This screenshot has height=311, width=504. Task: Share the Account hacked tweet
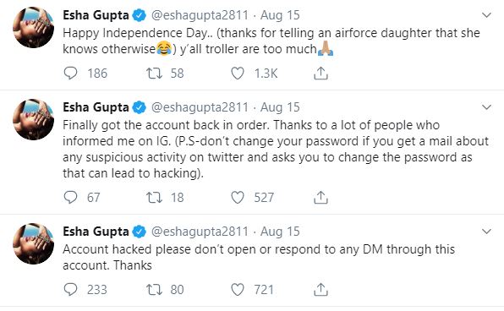320,289
